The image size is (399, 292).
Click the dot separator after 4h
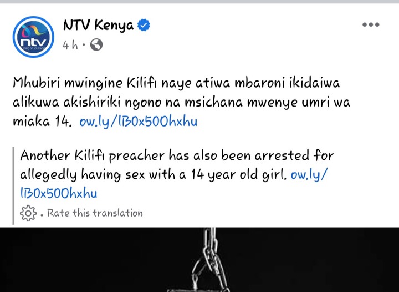[84, 46]
